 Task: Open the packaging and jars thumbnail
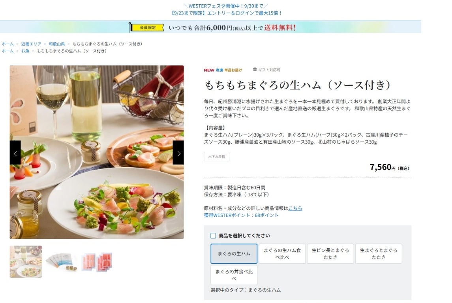(62, 262)
